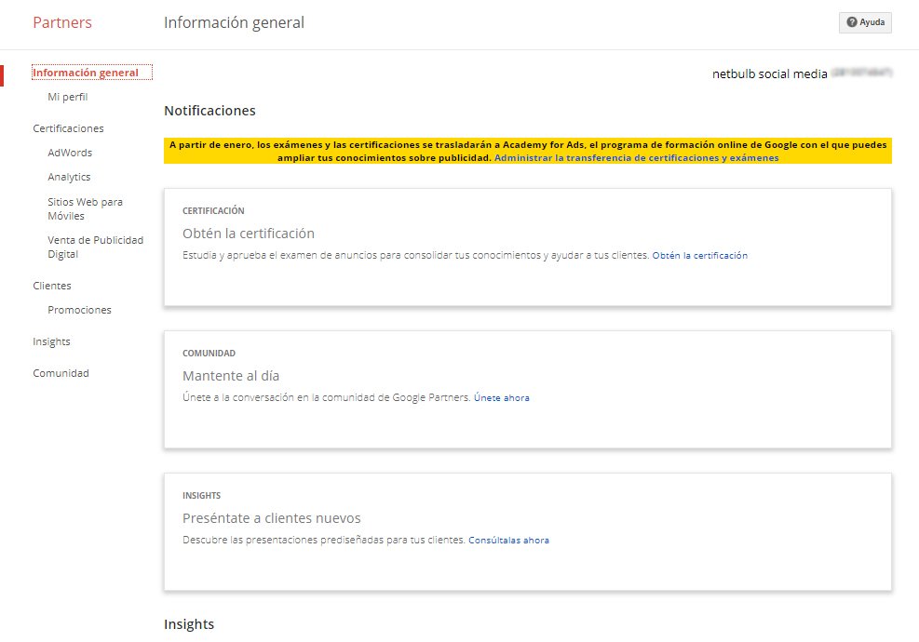Open the Comunidad section
This screenshot has height=642, width=919.
click(61, 372)
